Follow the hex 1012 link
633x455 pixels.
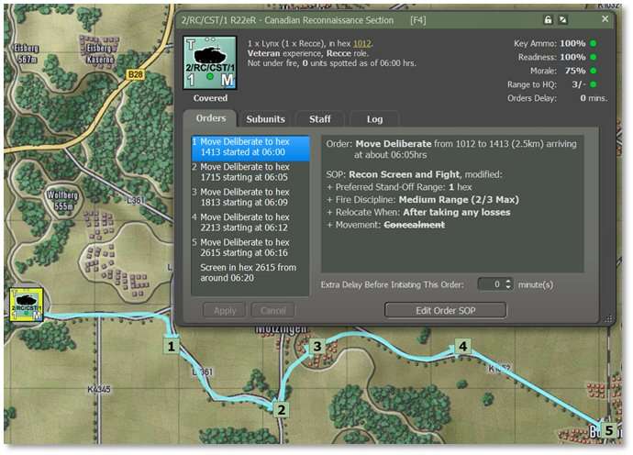click(x=362, y=44)
